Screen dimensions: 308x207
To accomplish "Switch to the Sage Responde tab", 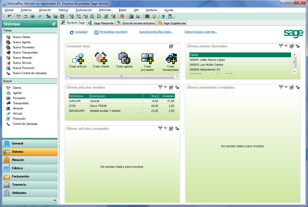I will (x=101, y=23).
